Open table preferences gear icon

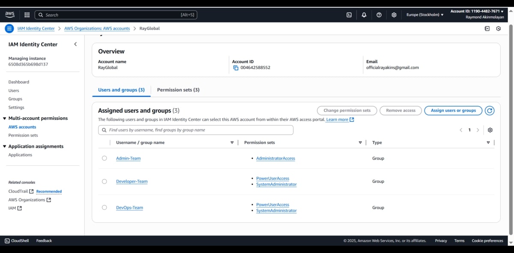(x=490, y=130)
